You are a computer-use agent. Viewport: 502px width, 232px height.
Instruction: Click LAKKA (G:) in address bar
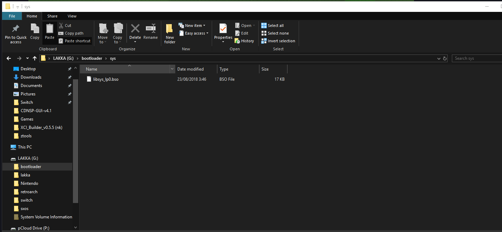point(63,58)
